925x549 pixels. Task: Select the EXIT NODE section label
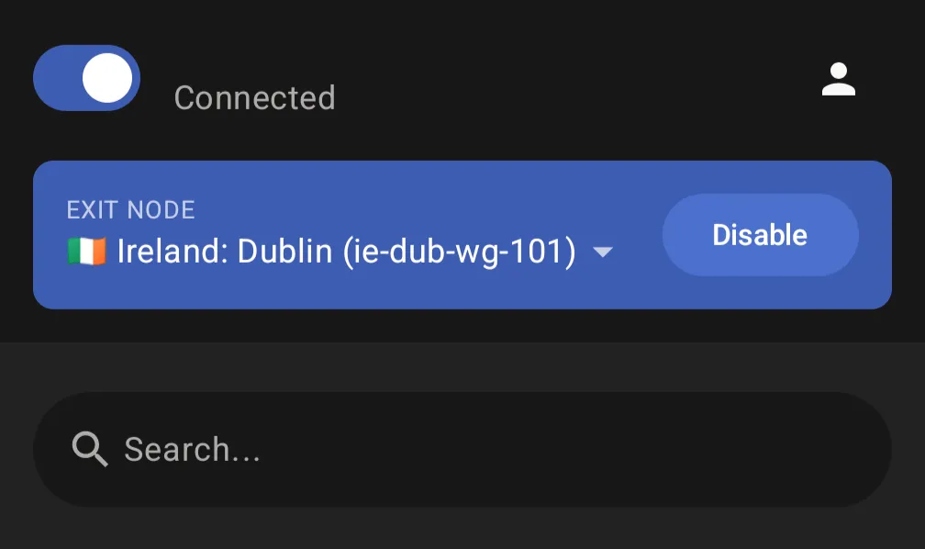click(x=130, y=209)
